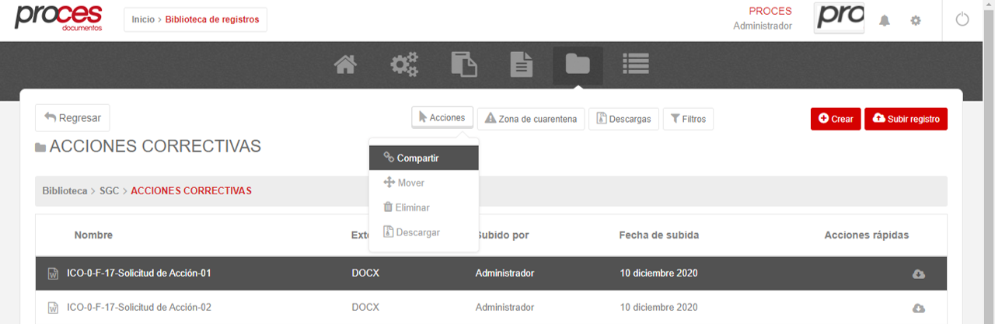Toggle the Acciones dropdown button

442,117
